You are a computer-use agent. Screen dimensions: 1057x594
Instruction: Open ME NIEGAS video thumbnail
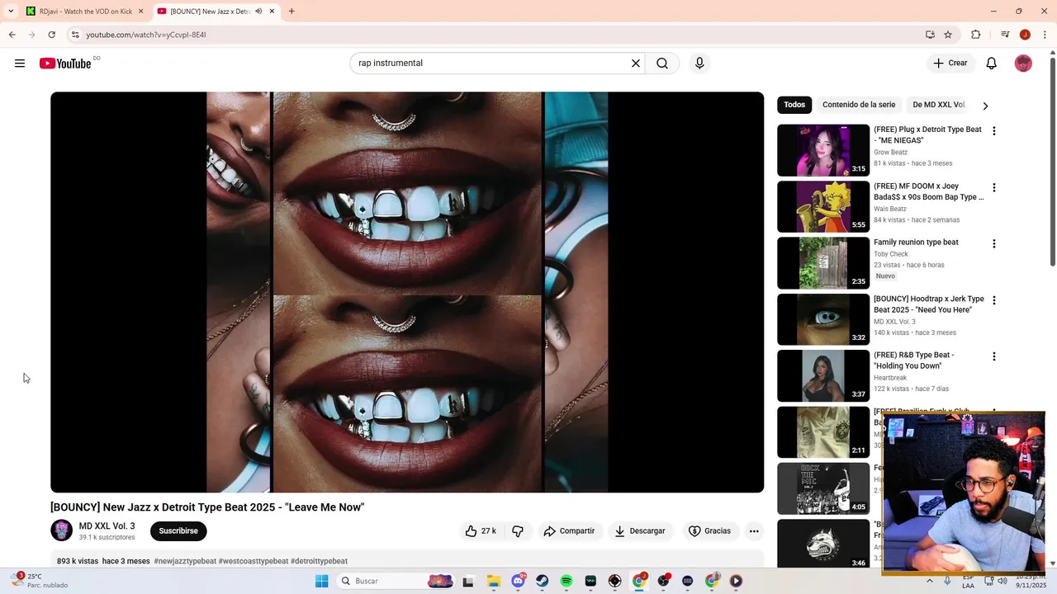[823, 150]
